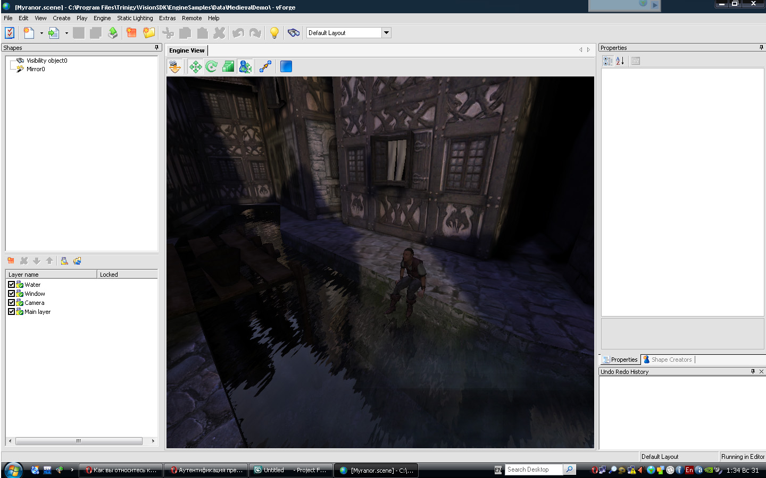Click the Locked column header
Viewport: 766px width, 478px height.
(127, 275)
